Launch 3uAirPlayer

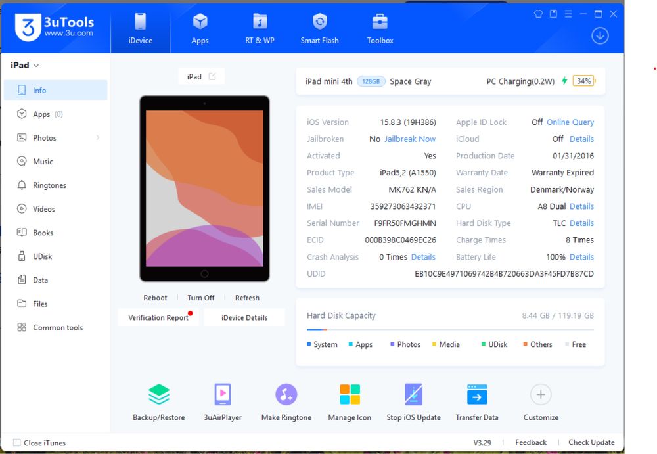223,403
